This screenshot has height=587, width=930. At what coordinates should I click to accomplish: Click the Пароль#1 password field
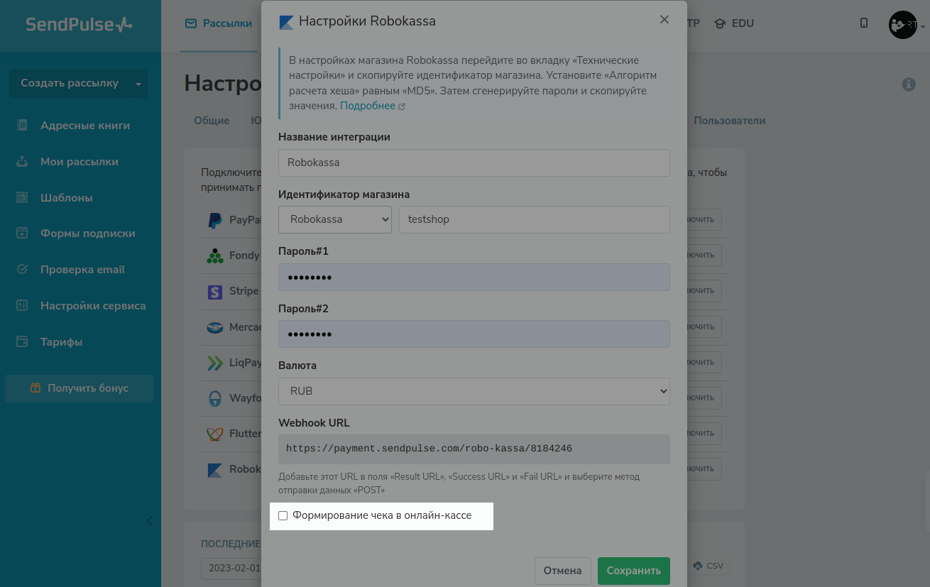click(x=474, y=277)
